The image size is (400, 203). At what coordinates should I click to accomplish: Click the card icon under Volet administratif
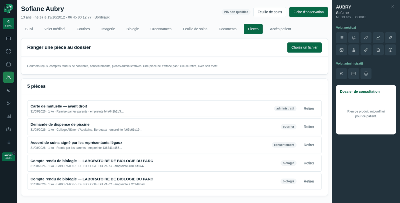pyautogui.click(x=354, y=74)
